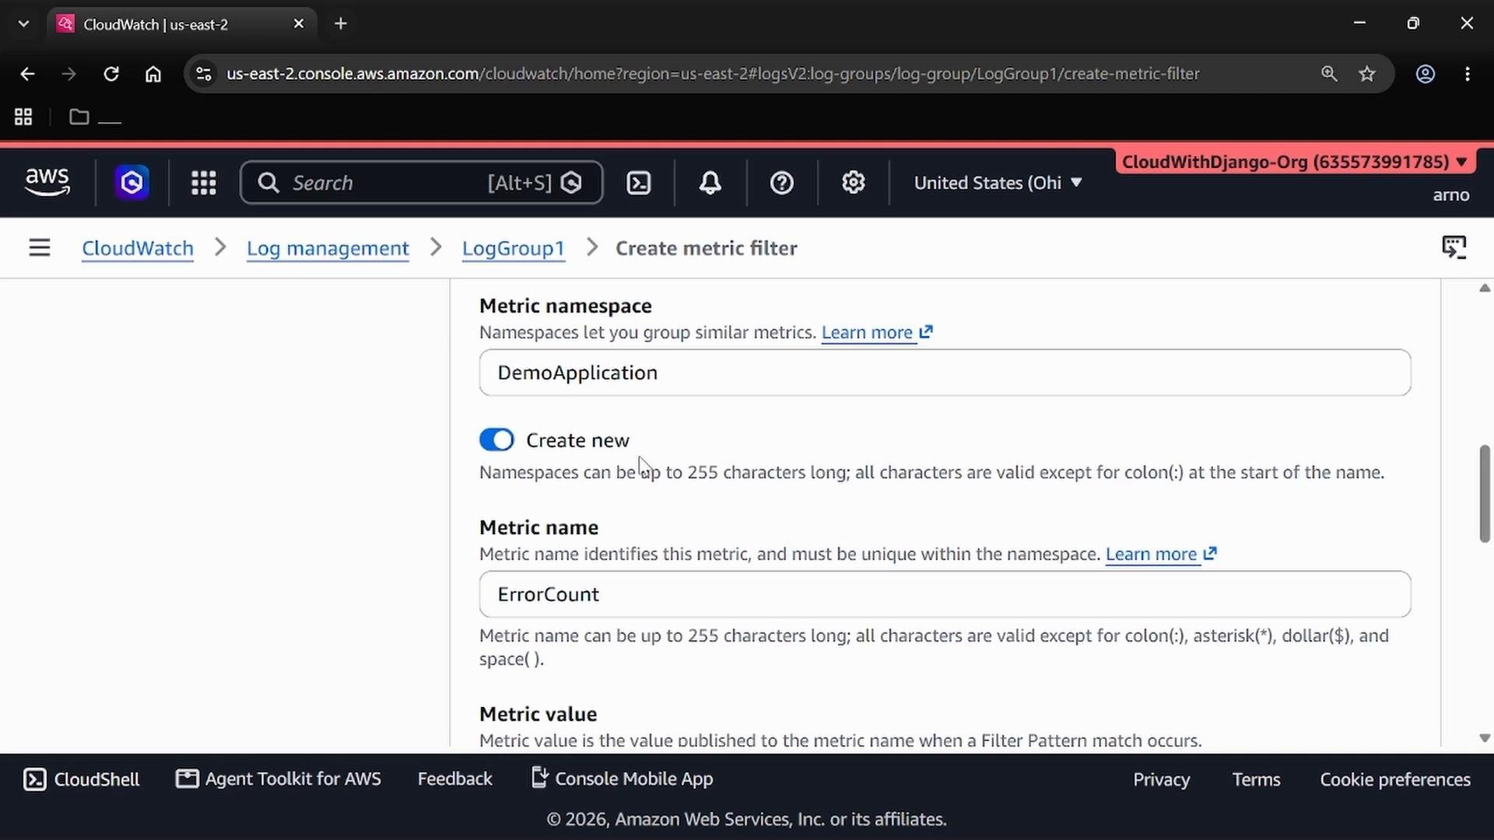The width and height of the screenshot is (1494, 840).
Task: Open Feedback in the footer
Action: (x=455, y=779)
